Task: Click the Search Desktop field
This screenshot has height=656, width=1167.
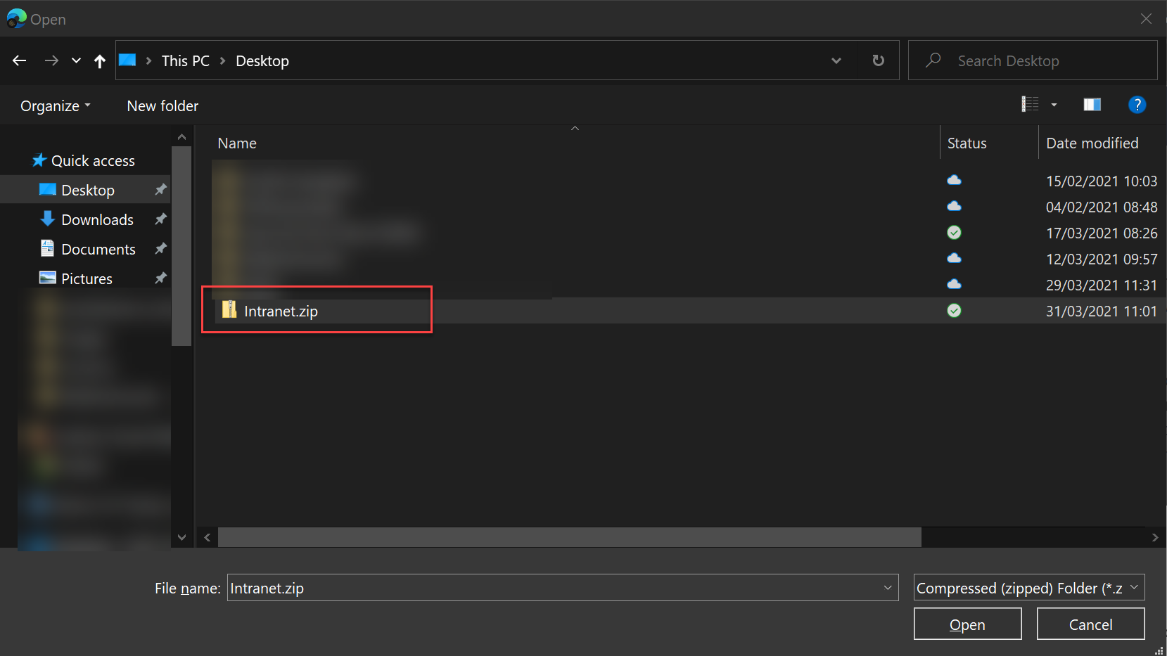Action: [x=1041, y=61]
